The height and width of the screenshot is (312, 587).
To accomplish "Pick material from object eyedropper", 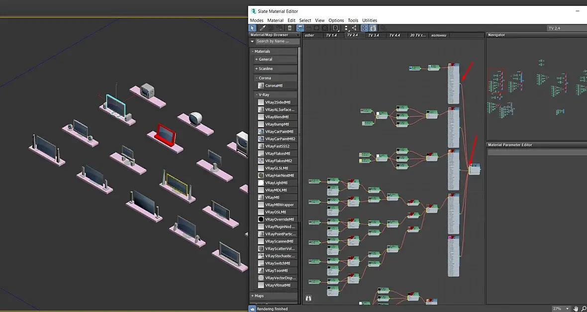I will [x=263, y=28].
